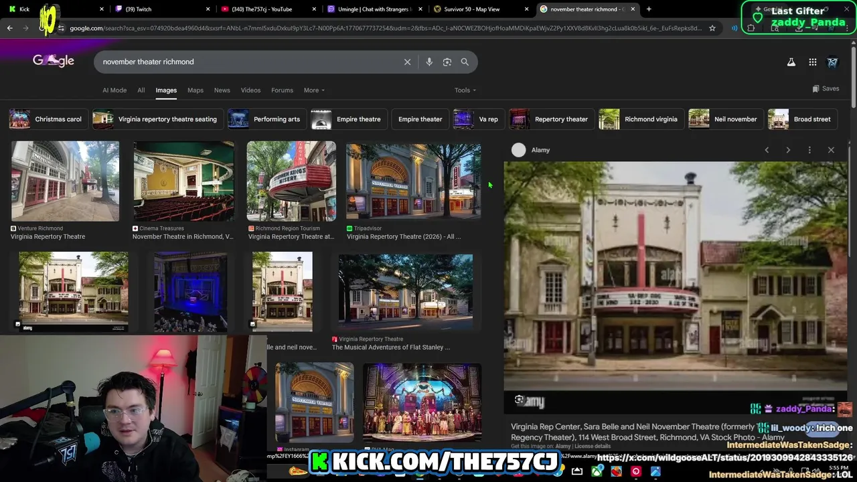Open the pizza icon in the taskbar
This screenshot has height=482, width=857.
tap(297, 471)
